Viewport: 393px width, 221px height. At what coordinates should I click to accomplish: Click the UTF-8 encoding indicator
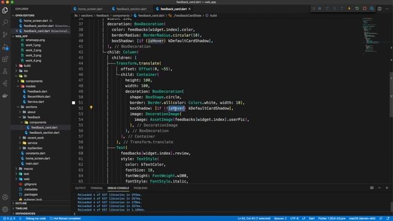click(294, 219)
